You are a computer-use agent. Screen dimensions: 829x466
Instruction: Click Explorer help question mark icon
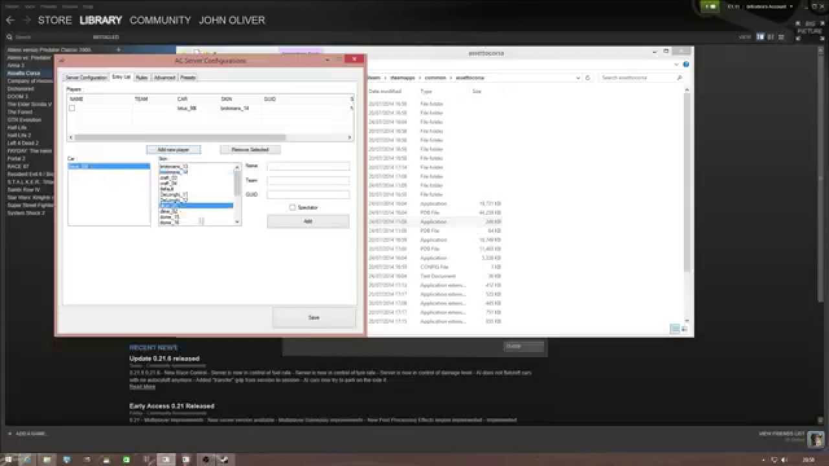pyautogui.click(x=686, y=64)
